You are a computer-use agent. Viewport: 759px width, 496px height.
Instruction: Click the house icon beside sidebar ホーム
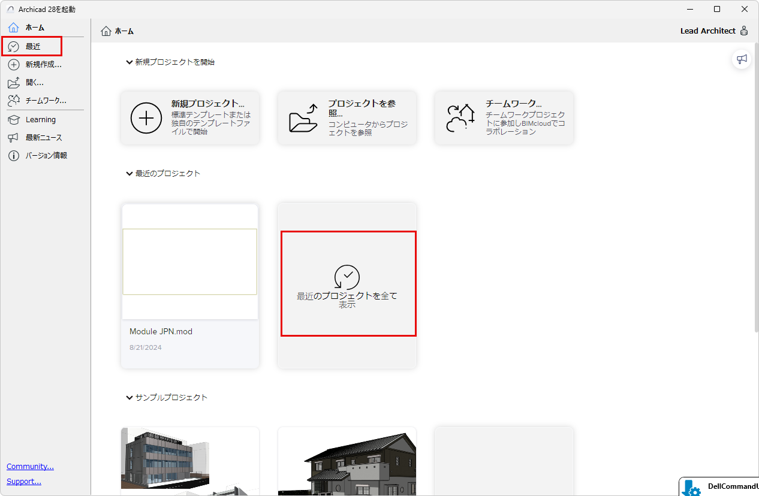[14, 28]
